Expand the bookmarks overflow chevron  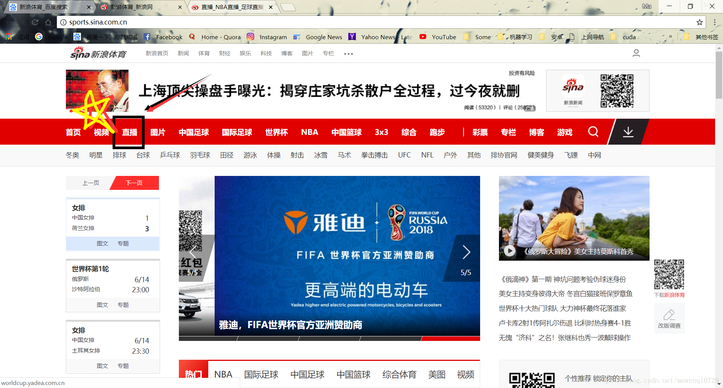(x=671, y=37)
